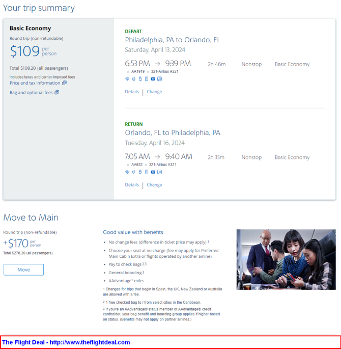The width and height of the screenshot is (341, 349).
Task: Click flight number AA1919
Action: [138, 71]
